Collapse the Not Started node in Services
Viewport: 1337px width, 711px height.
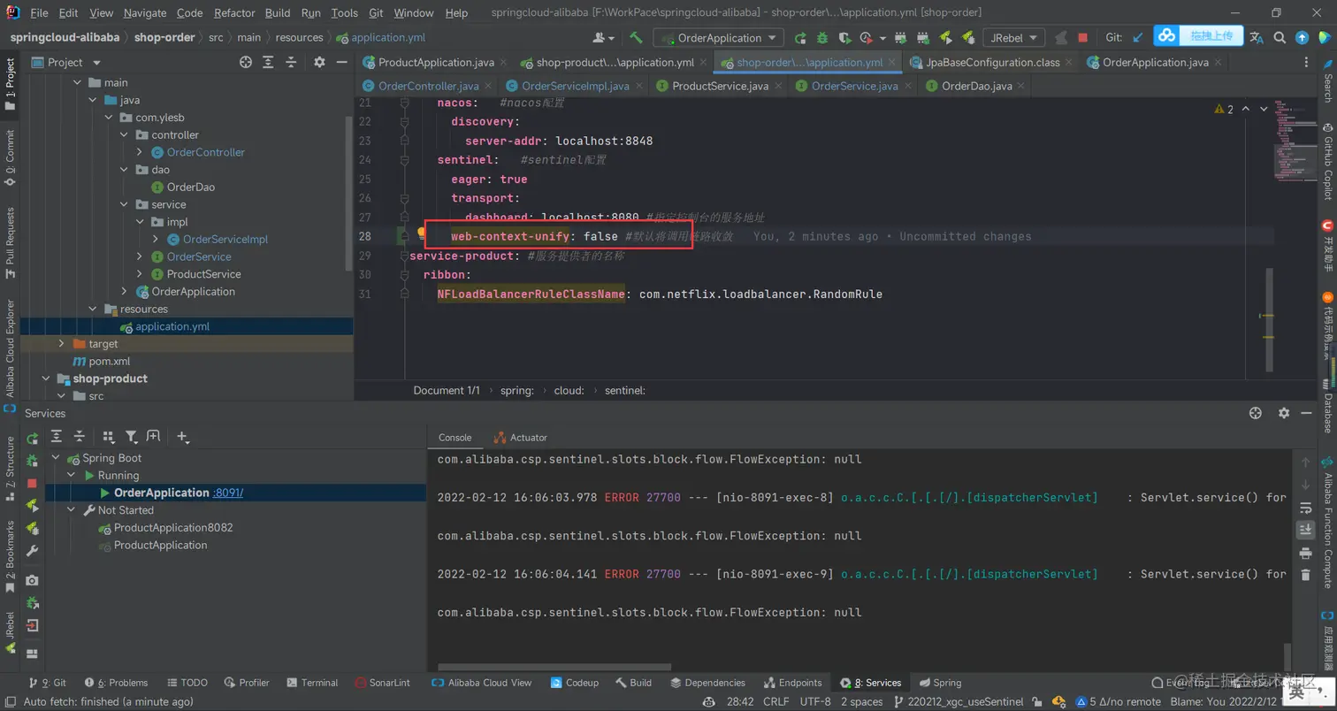[x=73, y=510]
